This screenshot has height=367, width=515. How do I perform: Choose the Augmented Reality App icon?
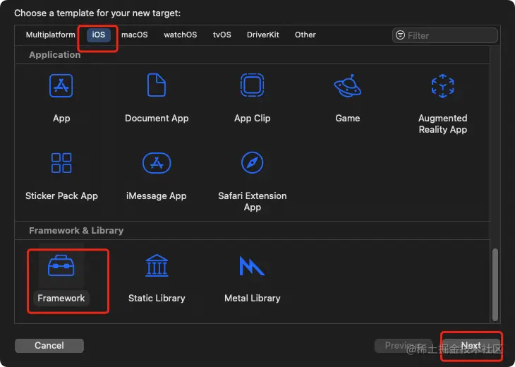click(x=443, y=86)
